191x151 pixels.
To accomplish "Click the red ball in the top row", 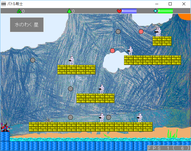I will pos(141,32).
